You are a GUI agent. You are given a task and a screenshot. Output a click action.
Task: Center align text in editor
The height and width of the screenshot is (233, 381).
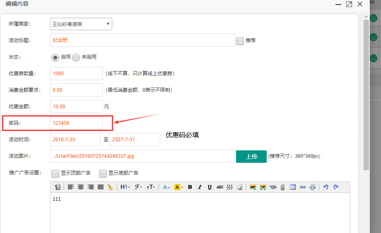click(81, 187)
